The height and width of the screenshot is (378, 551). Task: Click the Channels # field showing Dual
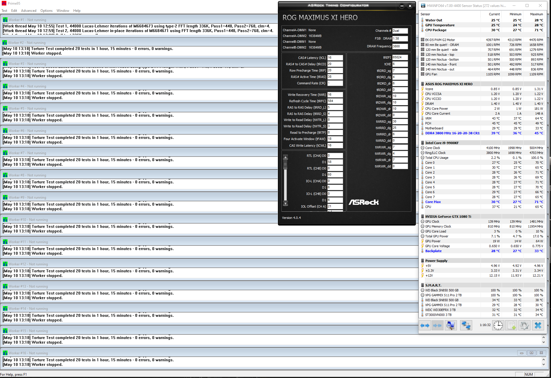point(400,31)
